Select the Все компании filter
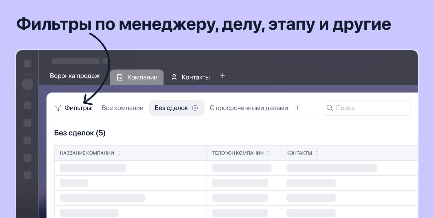 (123, 108)
